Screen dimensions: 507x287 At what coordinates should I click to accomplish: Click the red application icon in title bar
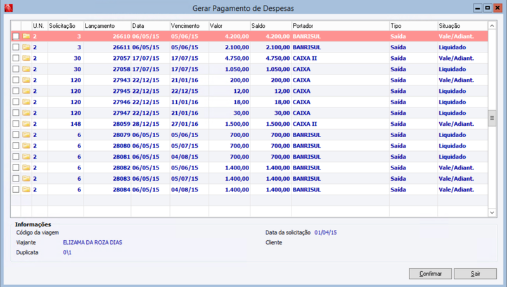point(8,8)
